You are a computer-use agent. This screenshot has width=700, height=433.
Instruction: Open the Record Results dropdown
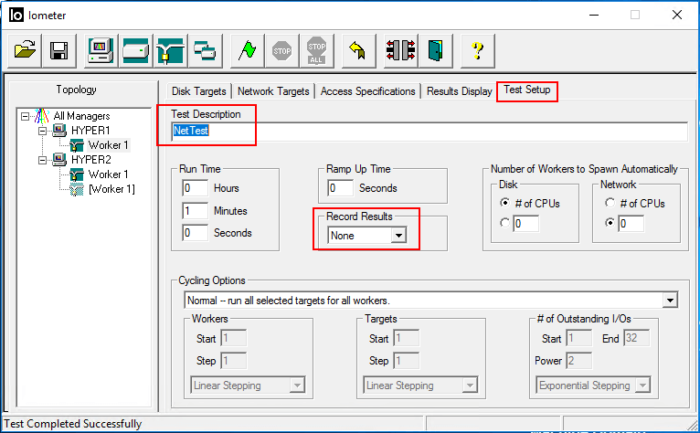coord(398,235)
